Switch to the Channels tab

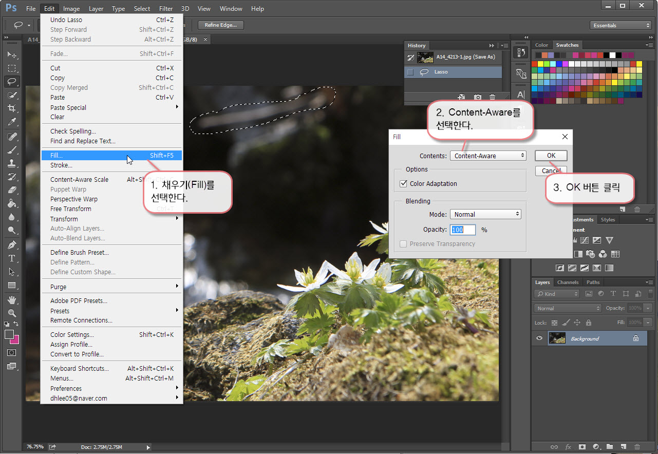[x=568, y=282]
